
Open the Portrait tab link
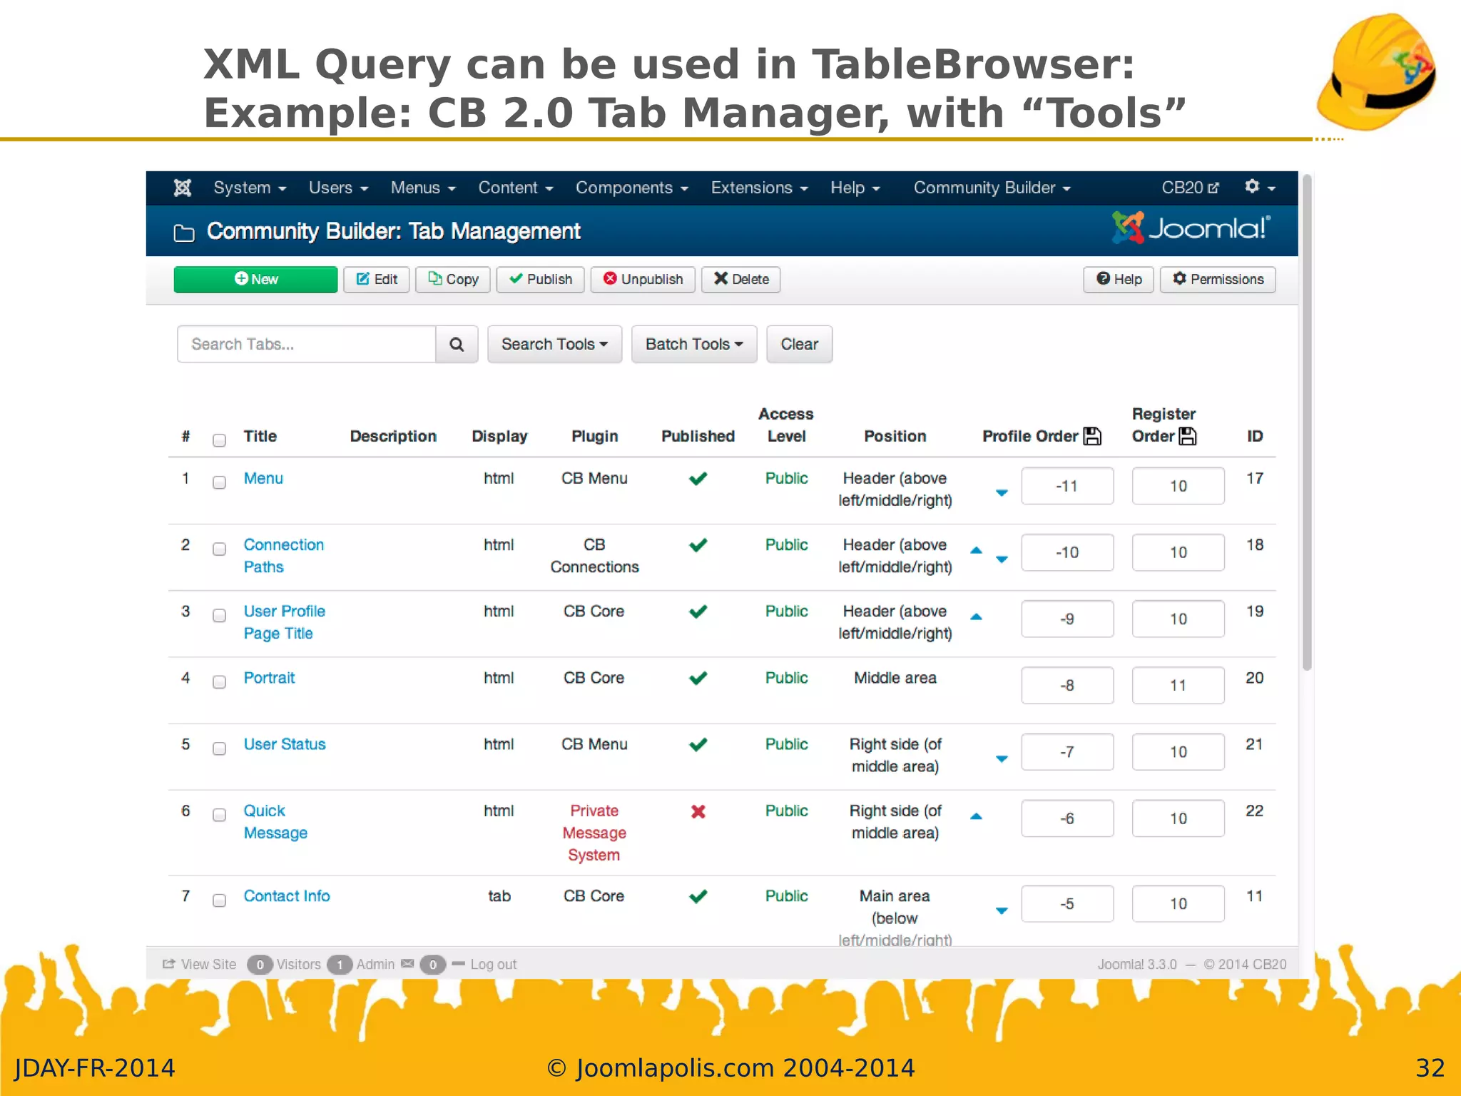coord(269,678)
